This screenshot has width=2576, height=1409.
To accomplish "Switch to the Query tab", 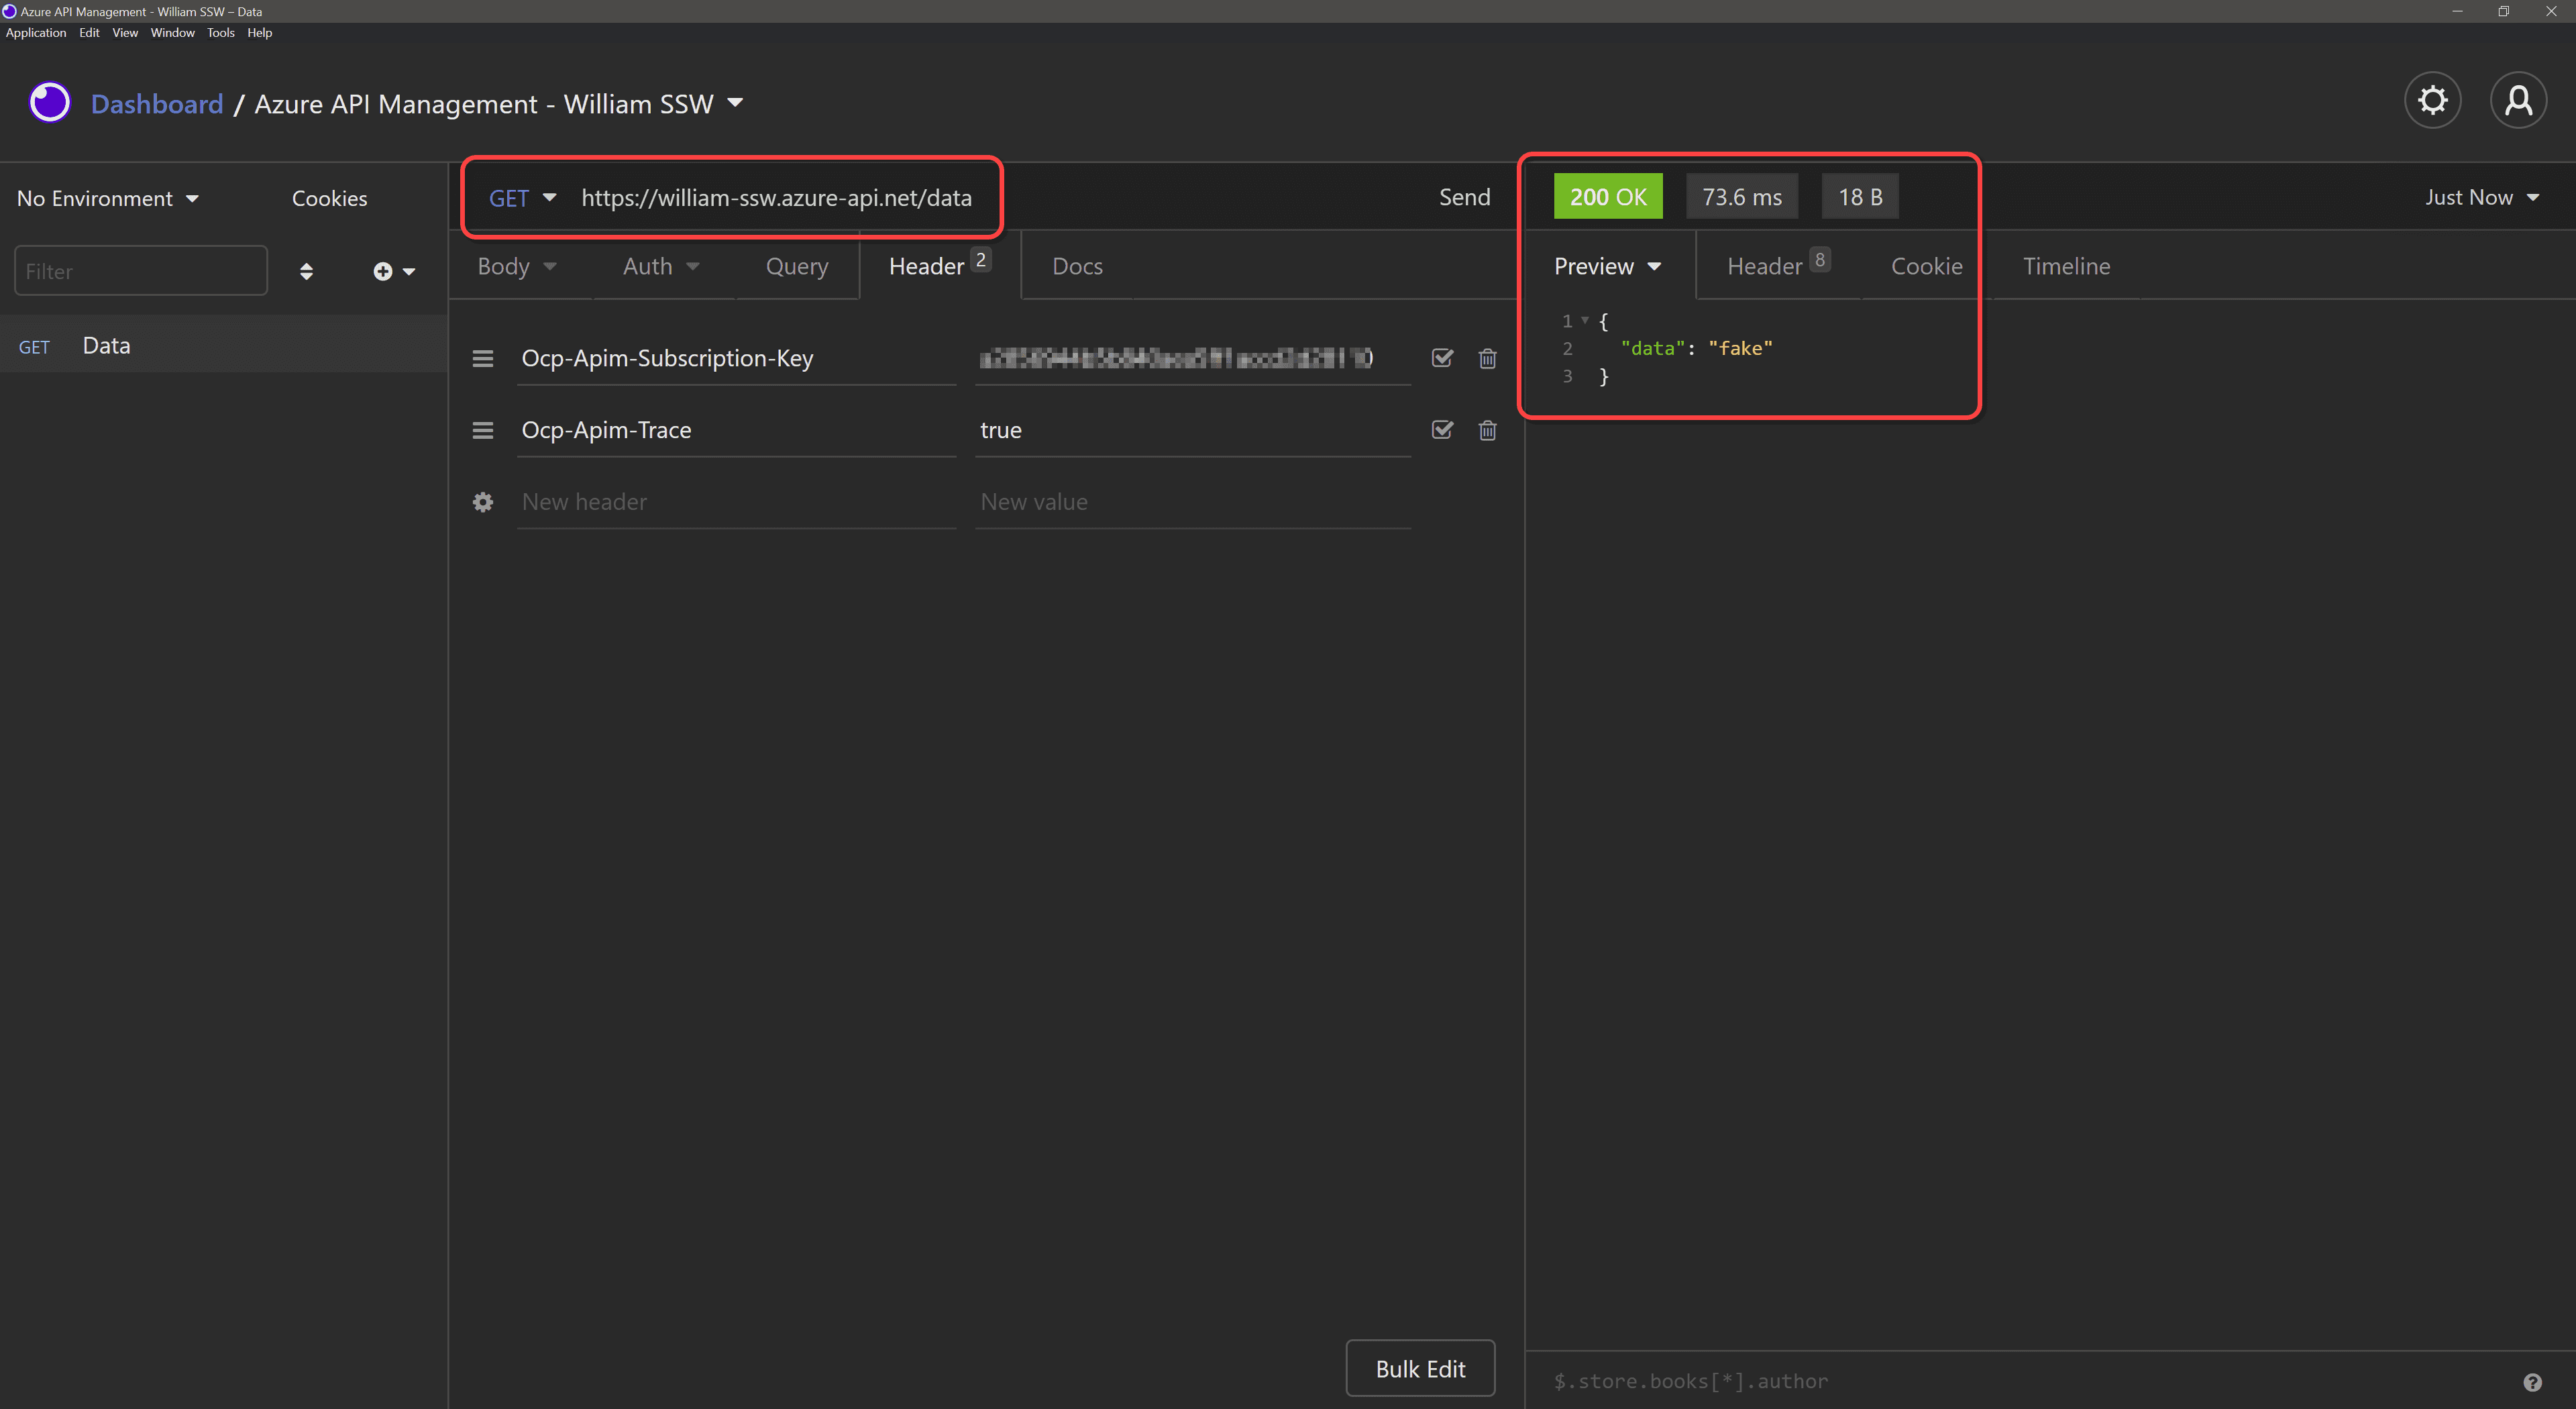I will pyautogui.click(x=796, y=267).
